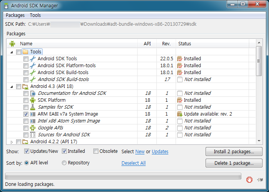Screen dimensions: 269x192
Task: Collapse the Android 4.3 (API 18) group
Action: (x=12, y=86)
